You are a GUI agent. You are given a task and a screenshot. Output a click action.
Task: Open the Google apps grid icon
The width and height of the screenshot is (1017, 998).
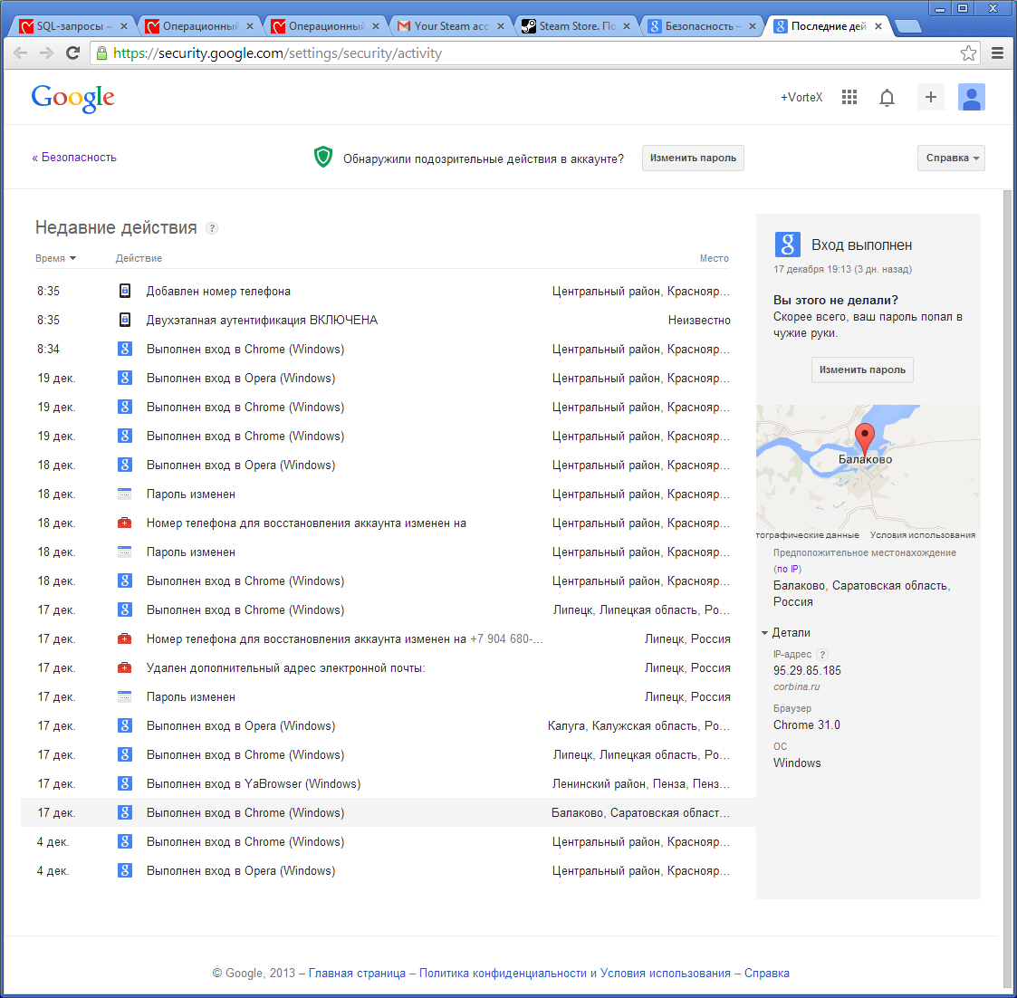coord(849,97)
